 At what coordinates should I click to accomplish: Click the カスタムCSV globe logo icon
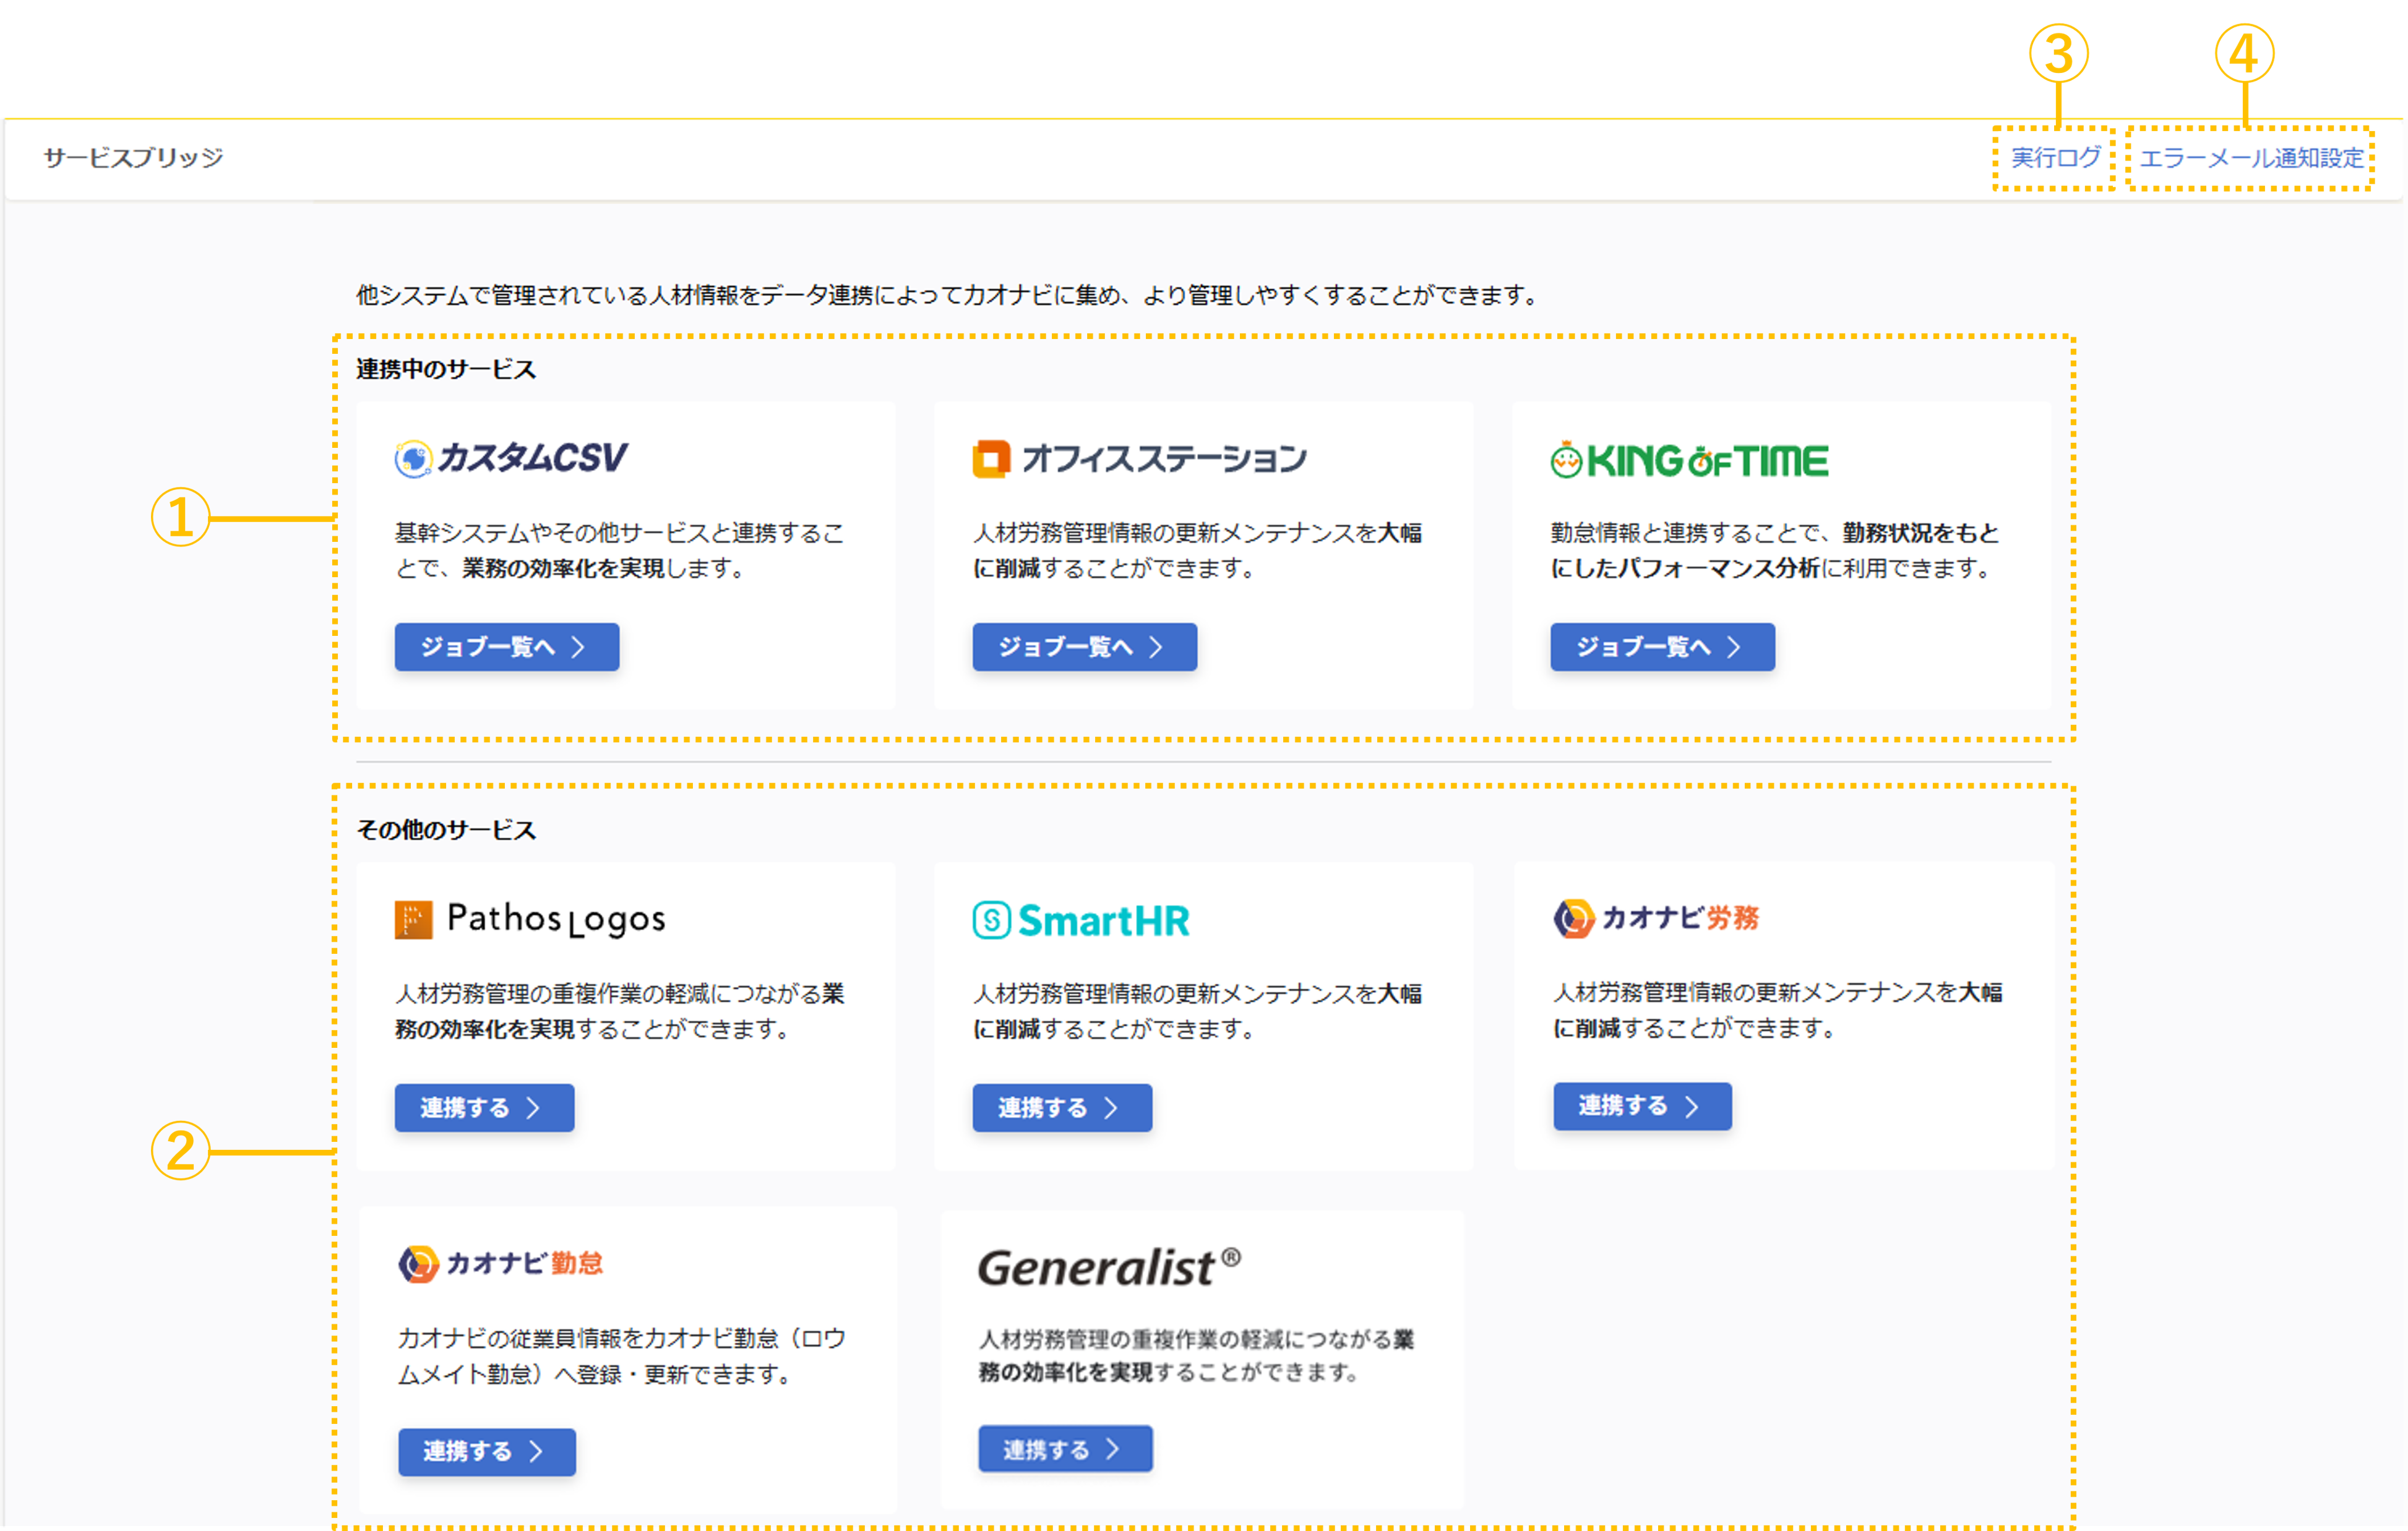click(x=413, y=459)
